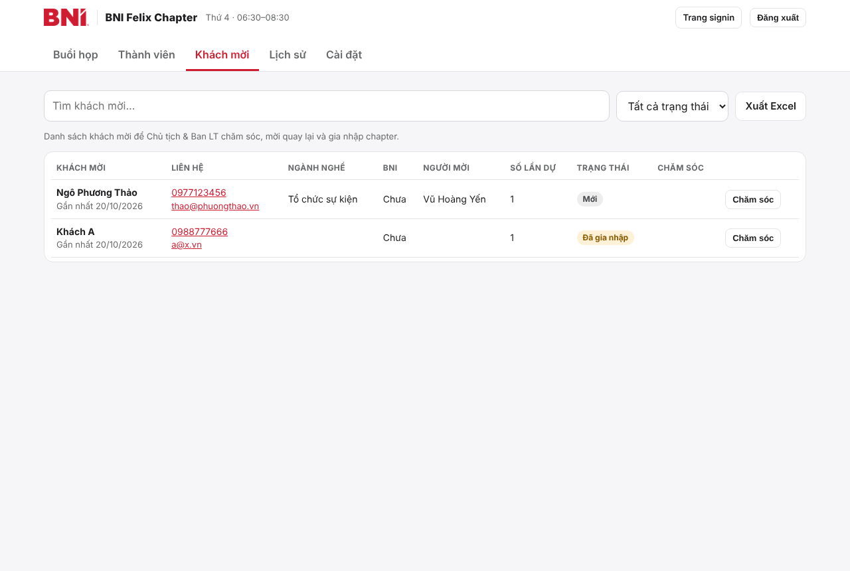Image resolution: width=850 pixels, height=571 pixels.
Task: Click the NGƯỜI MỜI column header
Action: (x=446, y=168)
